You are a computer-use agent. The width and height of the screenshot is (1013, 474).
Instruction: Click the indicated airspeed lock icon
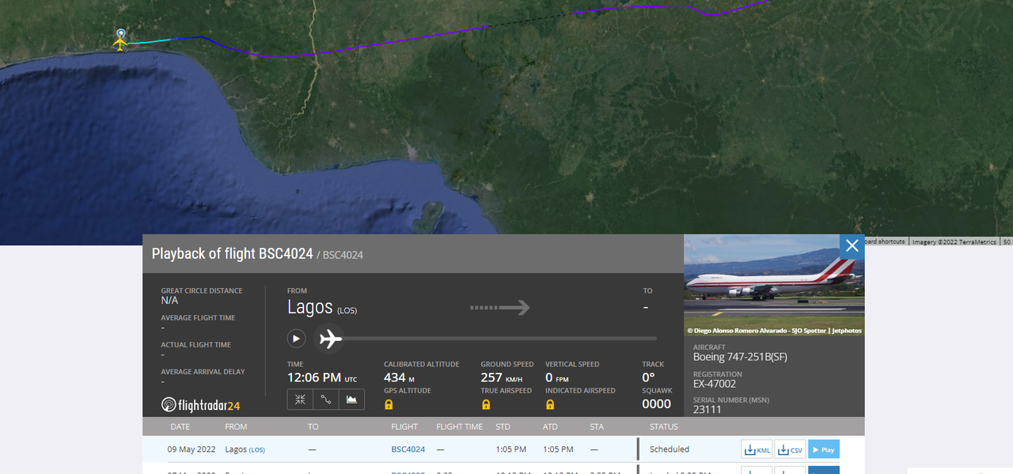[x=550, y=404]
